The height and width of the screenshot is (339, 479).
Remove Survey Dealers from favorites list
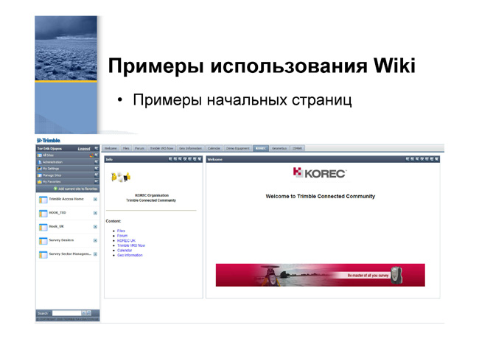(95, 240)
